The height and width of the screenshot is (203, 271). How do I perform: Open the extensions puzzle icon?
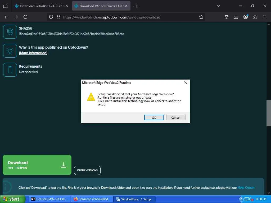pyautogui.click(x=255, y=17)
